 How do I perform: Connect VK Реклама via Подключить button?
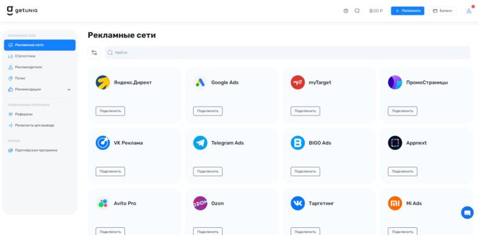coord(110,171)
